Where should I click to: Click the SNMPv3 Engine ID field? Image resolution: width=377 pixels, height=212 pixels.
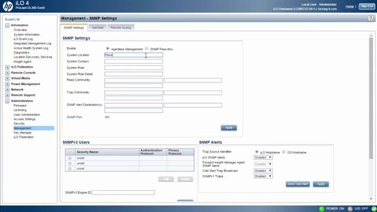123,193
